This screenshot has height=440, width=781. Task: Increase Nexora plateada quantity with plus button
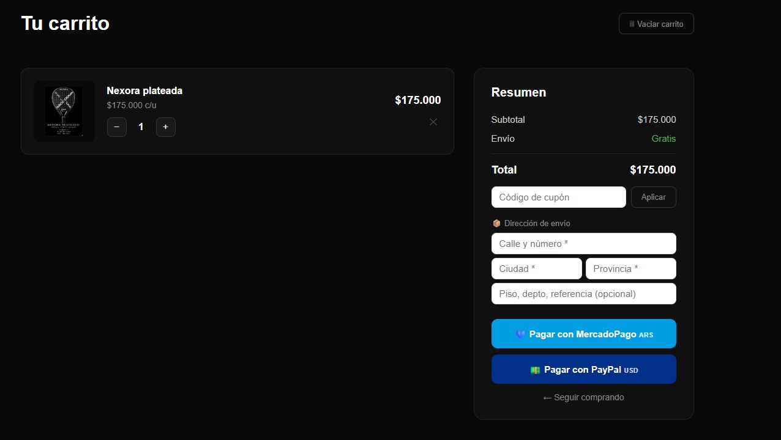[166, 127]
